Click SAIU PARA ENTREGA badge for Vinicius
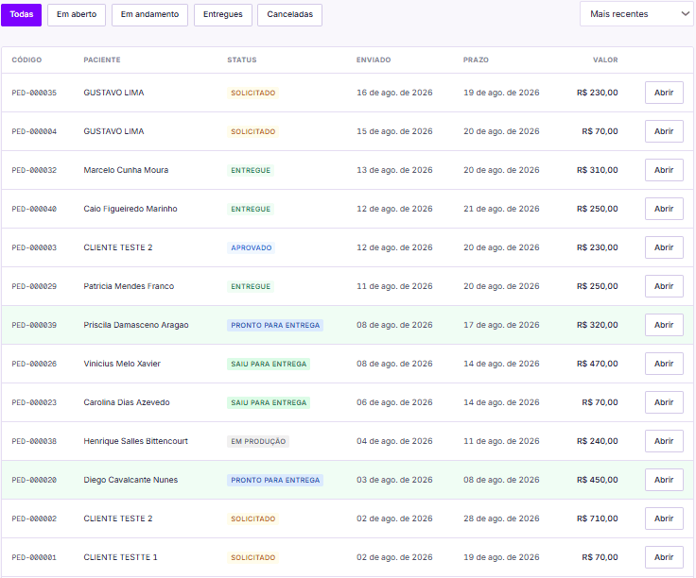This screenshot has height=578, width=696. point(269,364)
